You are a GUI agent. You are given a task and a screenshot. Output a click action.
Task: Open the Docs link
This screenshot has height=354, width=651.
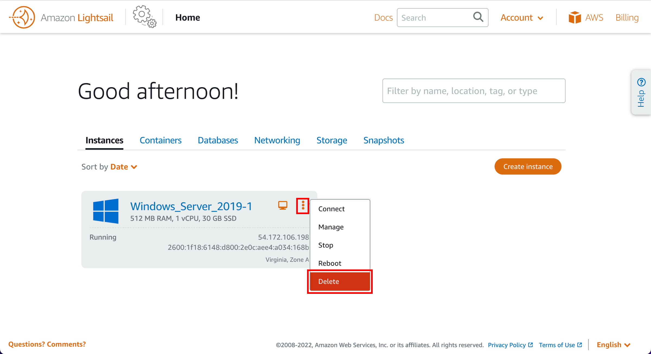click(383, 18)
